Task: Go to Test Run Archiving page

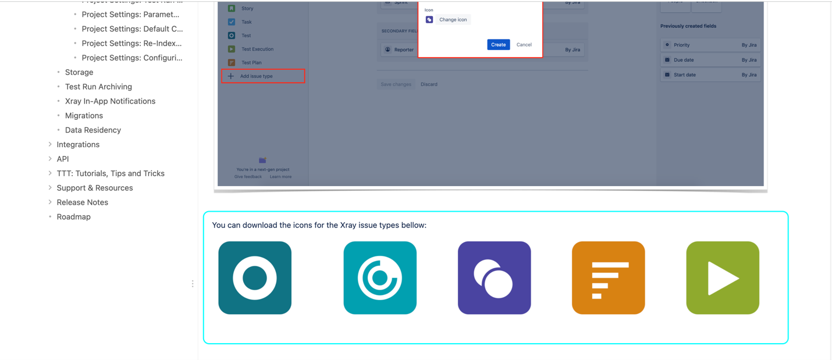Action: pos(98,87)
